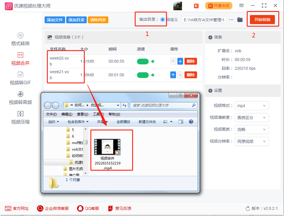Click the orange badge icon beside avatar
The width and height of the screenshot is (284, 216).
[196, 6]
